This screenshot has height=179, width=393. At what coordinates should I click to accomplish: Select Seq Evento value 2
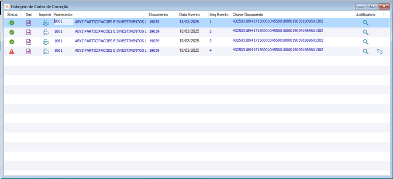pos(210,31)
